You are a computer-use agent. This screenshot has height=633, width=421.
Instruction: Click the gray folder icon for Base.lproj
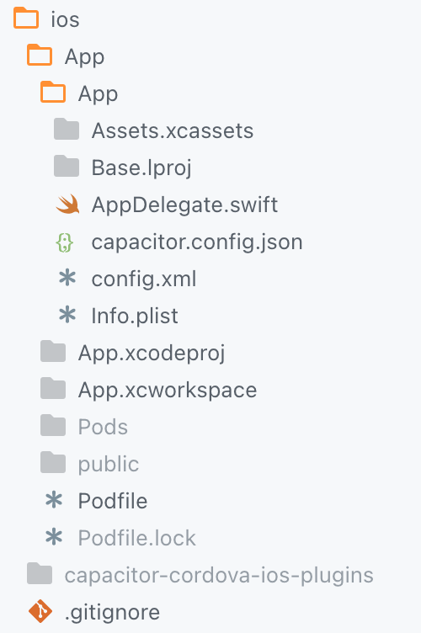67,166
